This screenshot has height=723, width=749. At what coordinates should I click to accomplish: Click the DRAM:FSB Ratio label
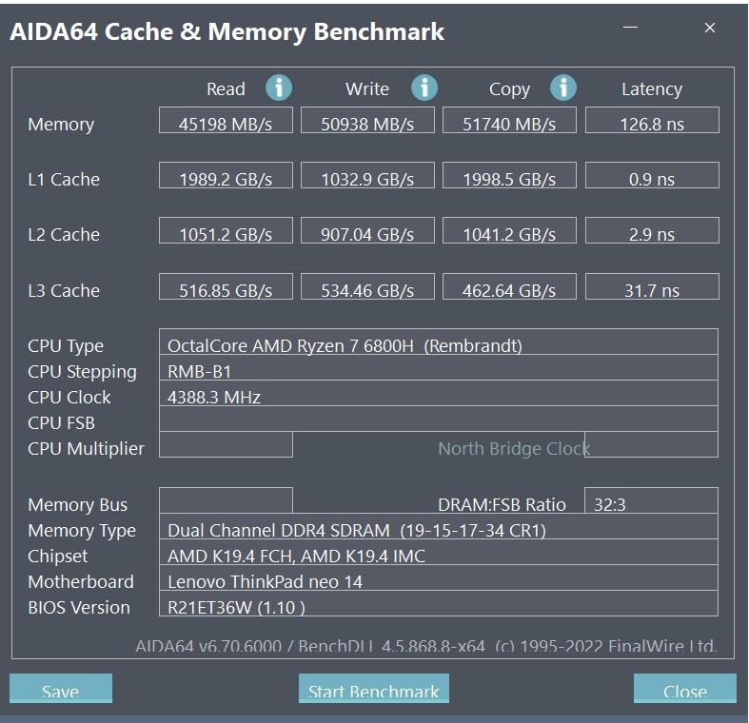pyautogui.click(x=502, y=505)
